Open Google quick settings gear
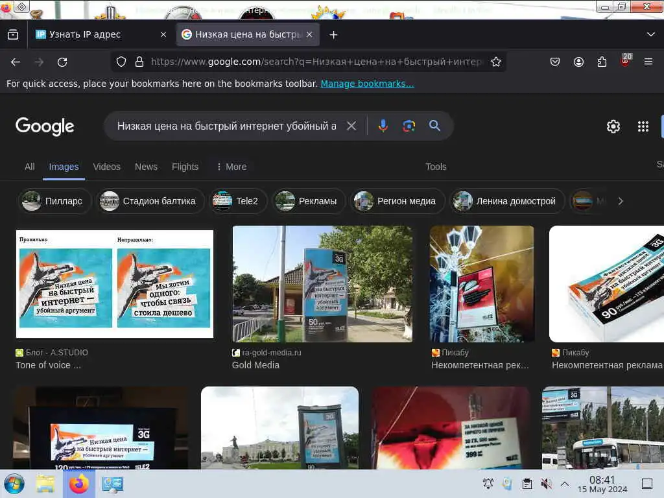 pos(613,126)
